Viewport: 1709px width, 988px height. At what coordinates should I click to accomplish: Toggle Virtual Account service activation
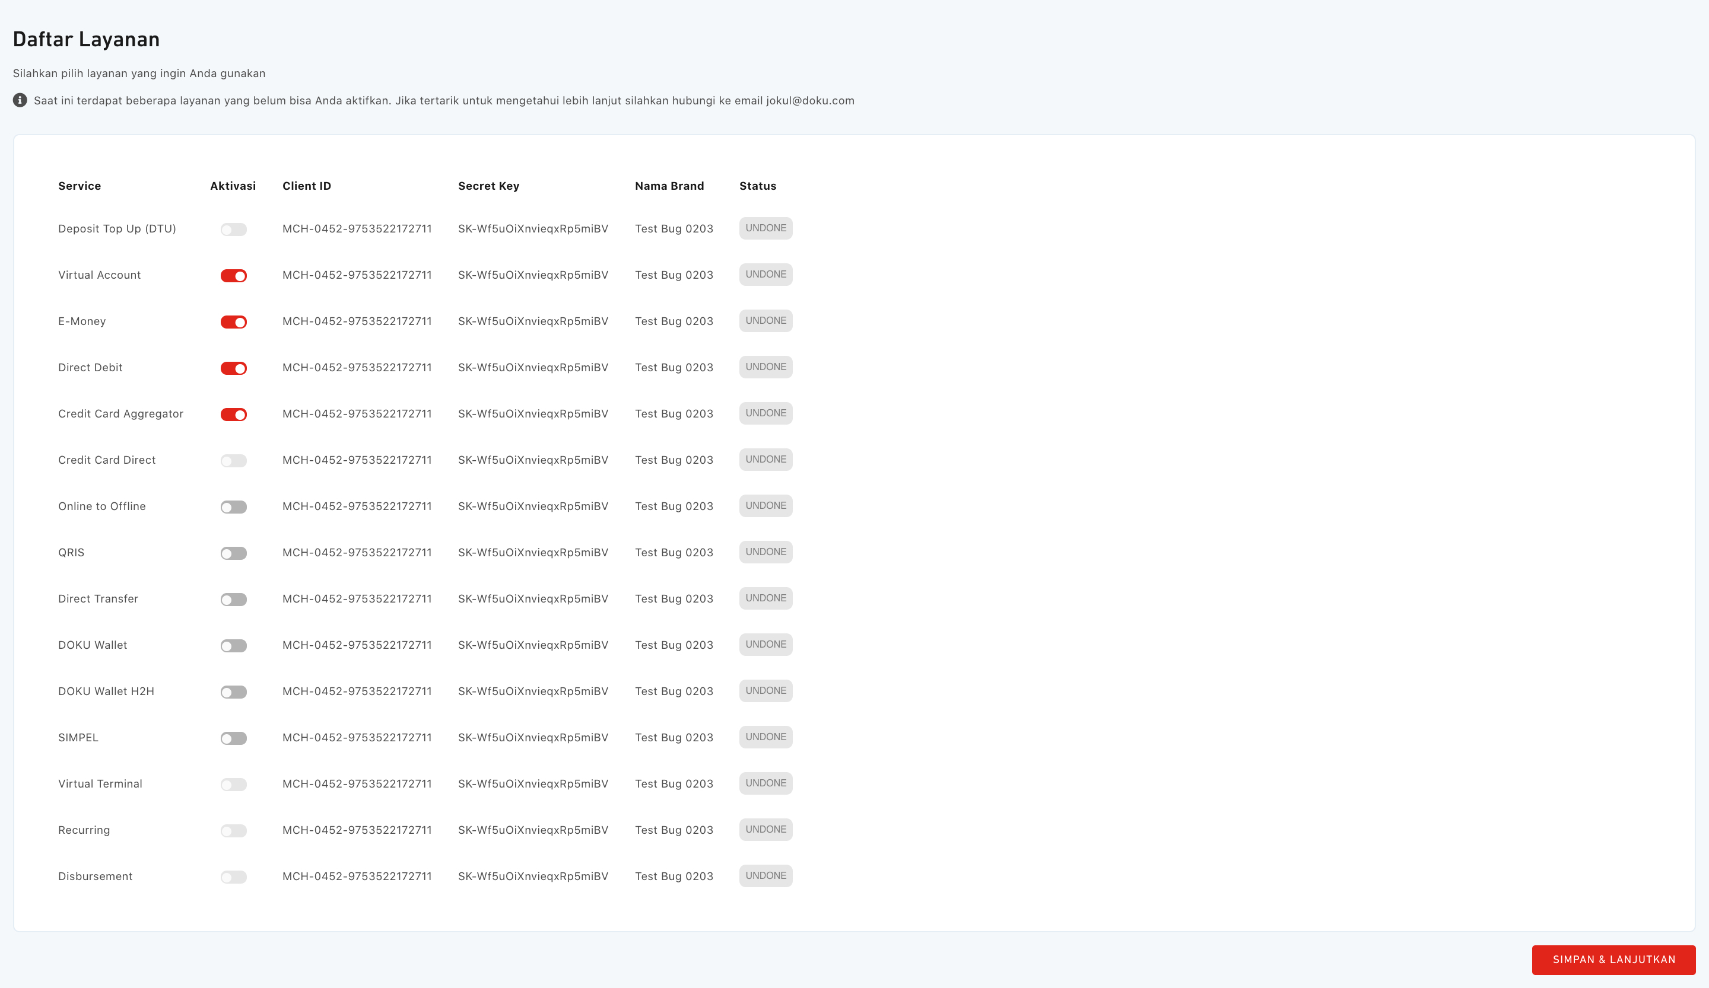click(233, 274)
